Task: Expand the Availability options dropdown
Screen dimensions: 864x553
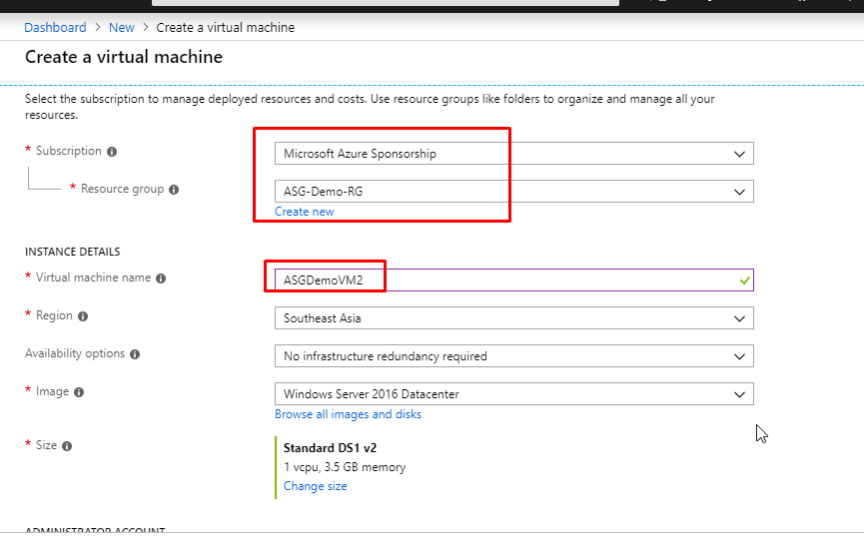Action: click(x=513, y=356)
